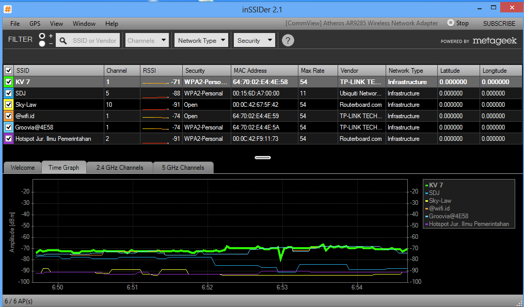Sort by the MAC Address column header

pyautogui.click(x=265, y=71)
